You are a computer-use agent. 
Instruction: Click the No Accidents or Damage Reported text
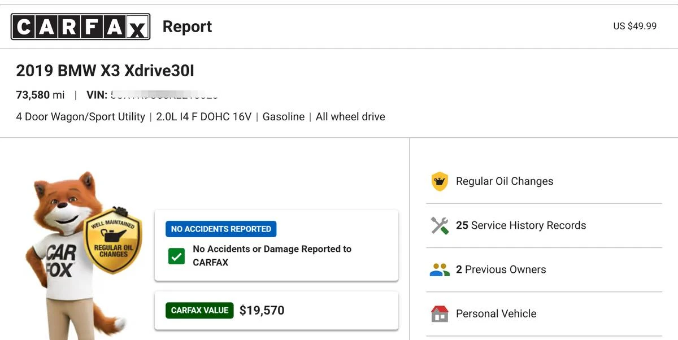[272, 256]
